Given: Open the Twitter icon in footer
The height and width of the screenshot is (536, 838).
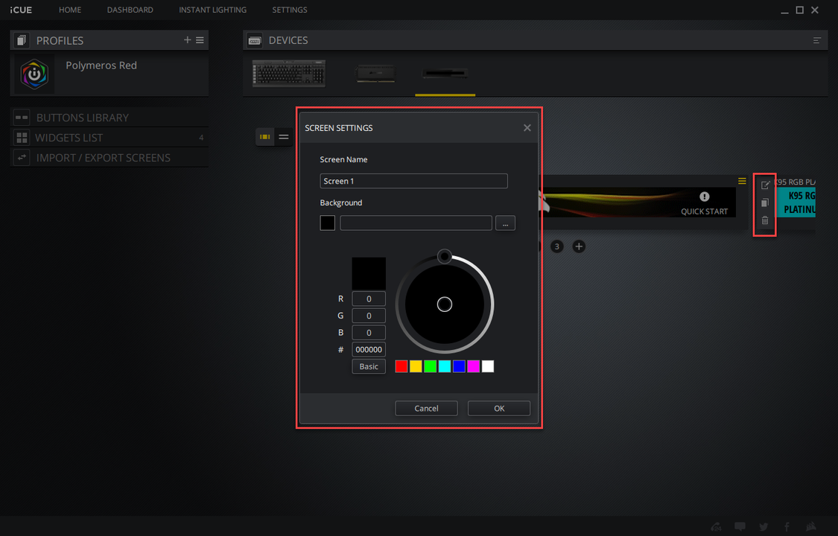Looking at the screenshot, I should (x=764, y=527).
